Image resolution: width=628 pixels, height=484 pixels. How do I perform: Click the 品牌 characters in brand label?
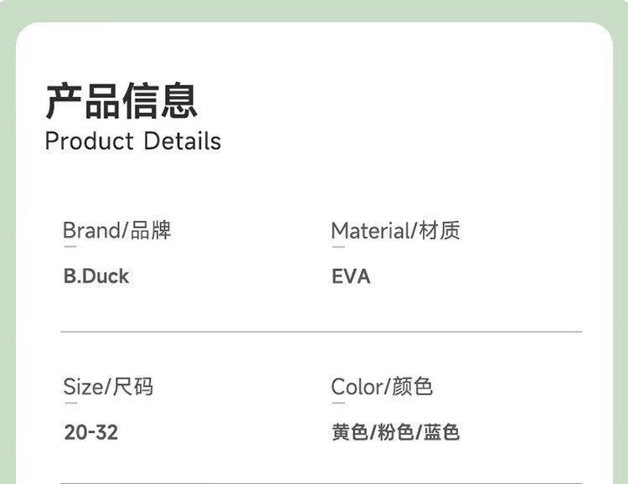point(151,230)
